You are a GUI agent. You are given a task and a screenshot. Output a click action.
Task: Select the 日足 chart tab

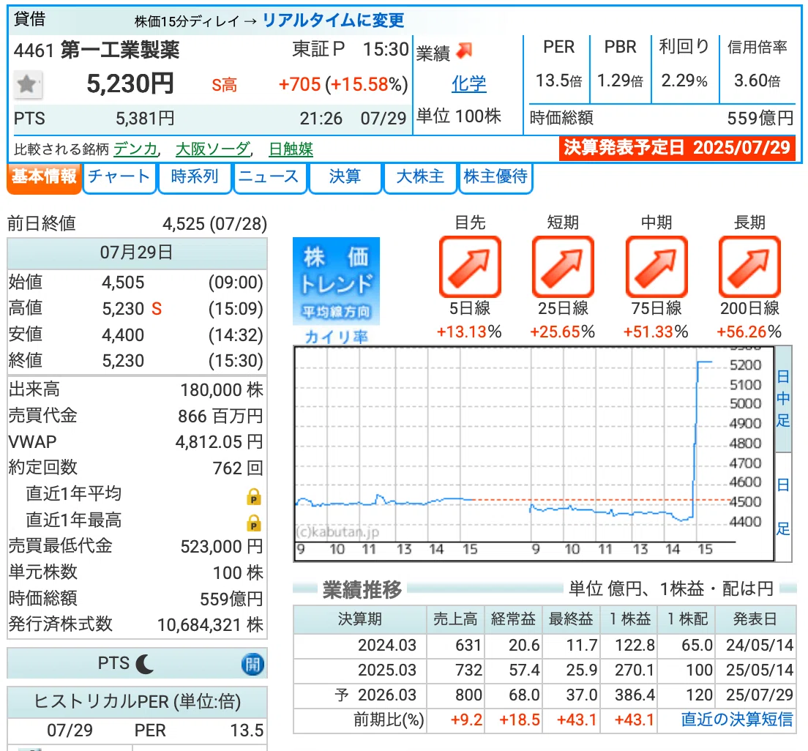coord(783,507)
